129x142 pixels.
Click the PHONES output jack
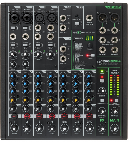point(115,50)
